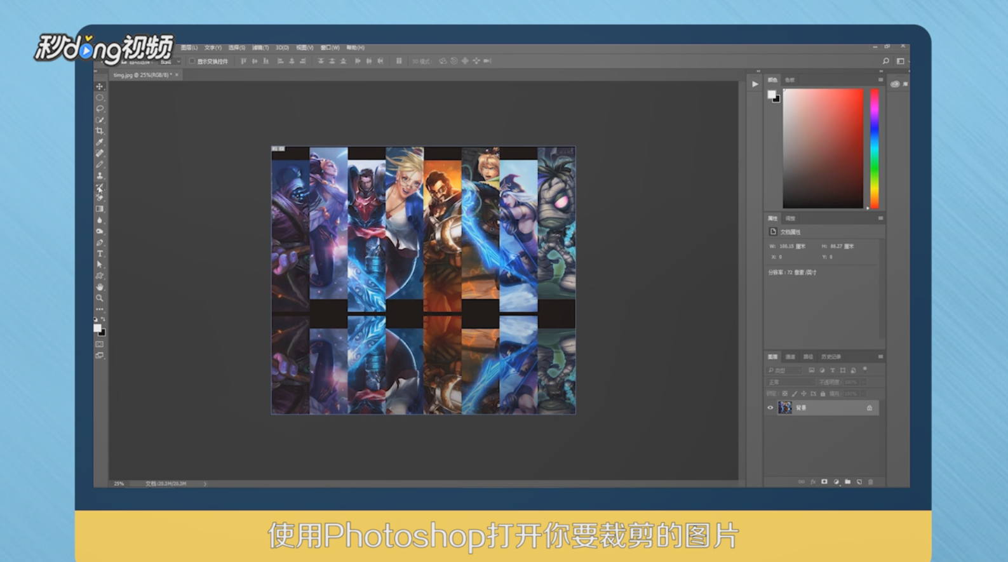
Task: Click the Link layers icon
Action: pos(802,482)
